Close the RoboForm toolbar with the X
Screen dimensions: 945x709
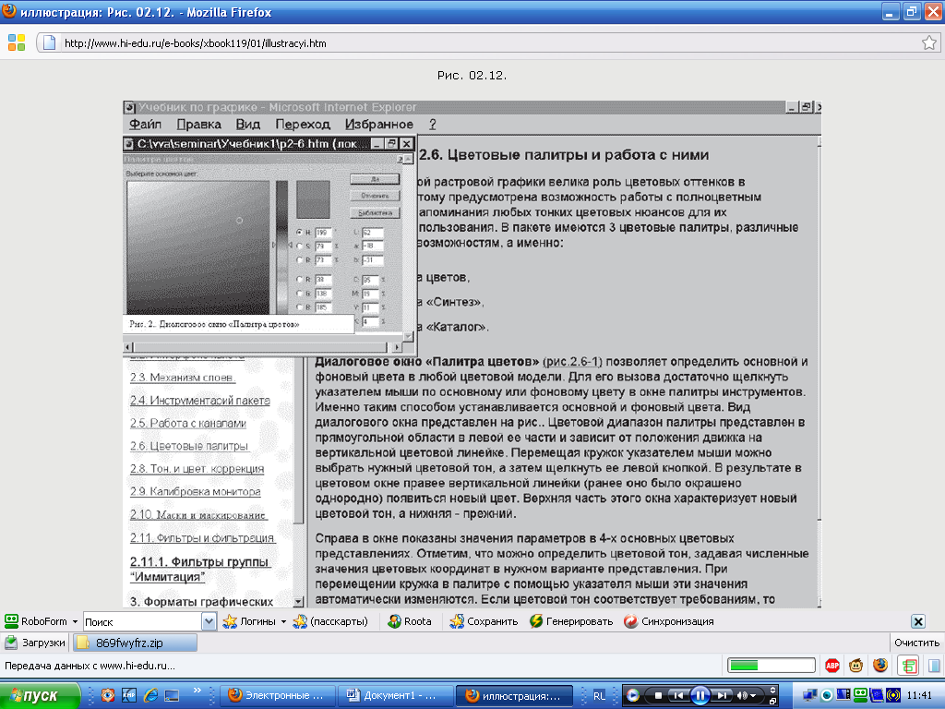(918, 621)
